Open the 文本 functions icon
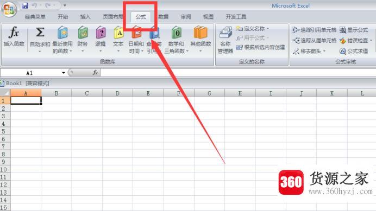 [118, 33]
